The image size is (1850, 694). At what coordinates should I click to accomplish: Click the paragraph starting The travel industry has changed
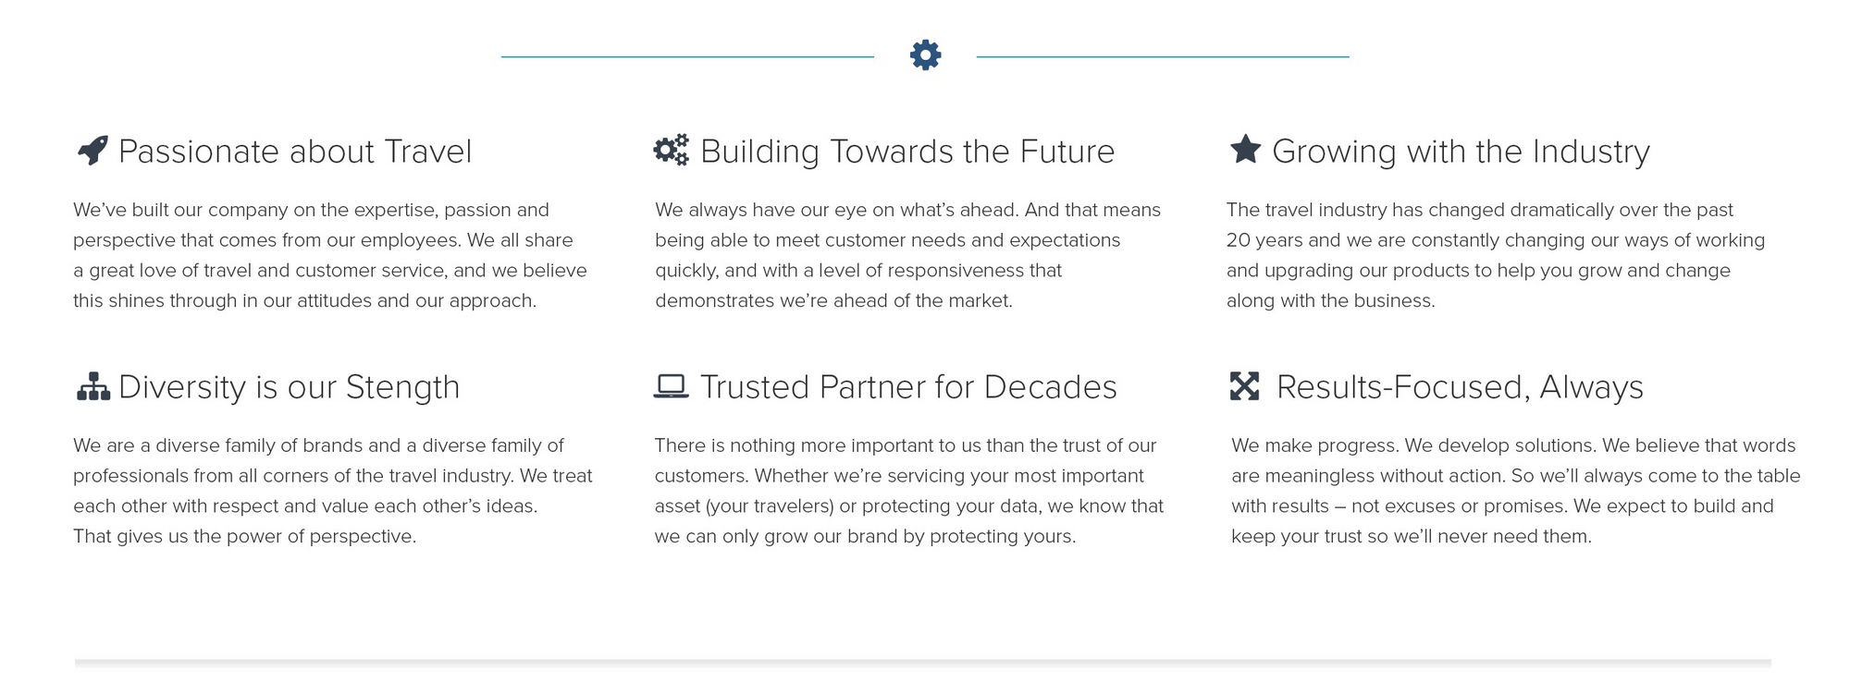click(1496, 255)
